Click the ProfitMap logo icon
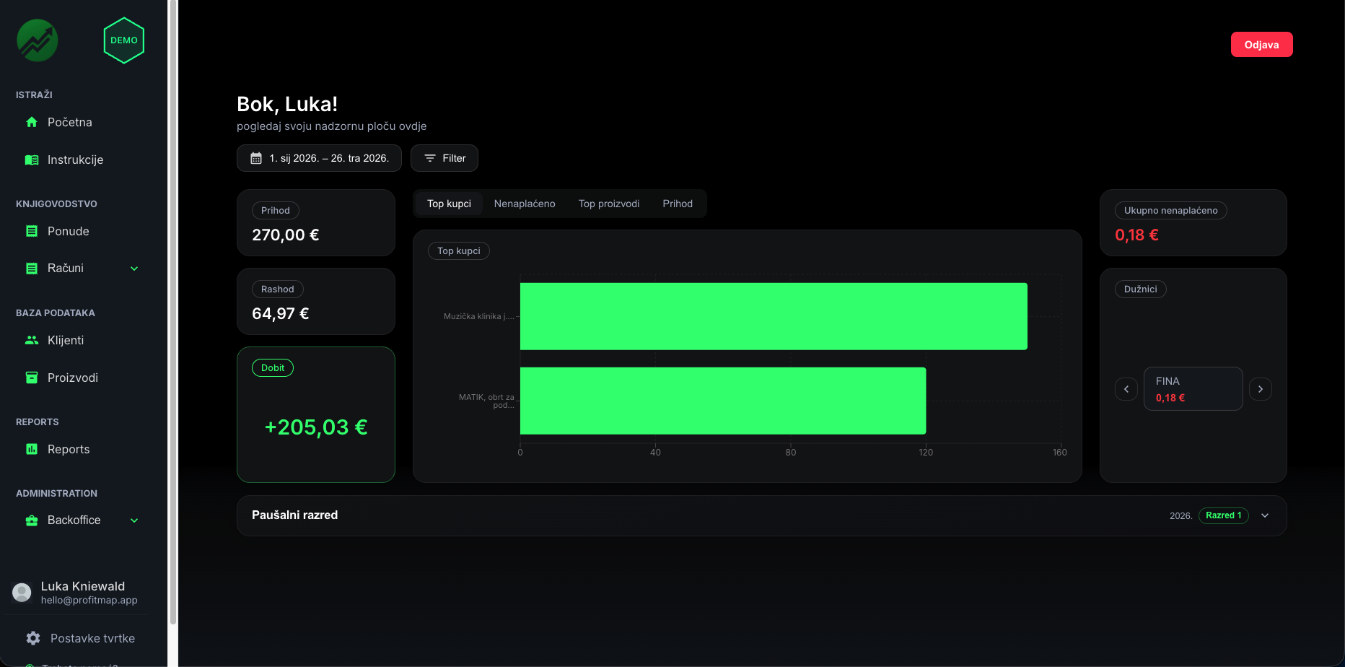 point(37,40)
